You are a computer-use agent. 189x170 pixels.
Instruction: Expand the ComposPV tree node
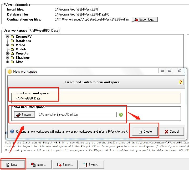pyautogui.click(x=7, y=37)
